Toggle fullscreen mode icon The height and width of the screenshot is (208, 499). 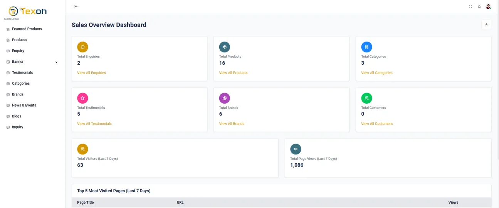470,7
